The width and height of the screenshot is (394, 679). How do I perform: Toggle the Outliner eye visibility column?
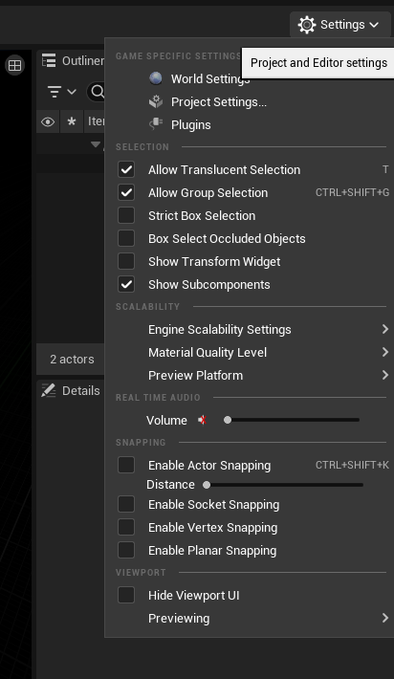[48, 122]
